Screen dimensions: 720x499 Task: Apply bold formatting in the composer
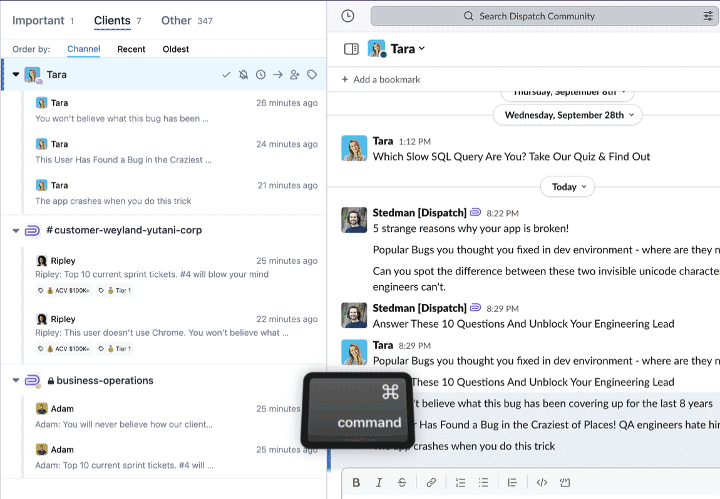point(356,483)
